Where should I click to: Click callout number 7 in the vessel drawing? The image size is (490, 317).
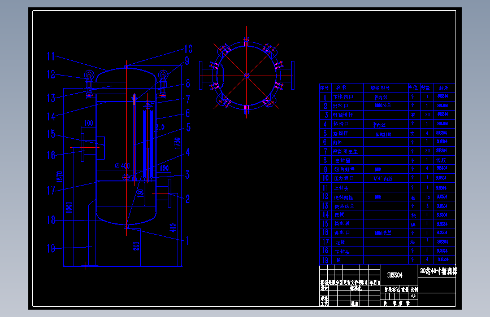[188, 99]
